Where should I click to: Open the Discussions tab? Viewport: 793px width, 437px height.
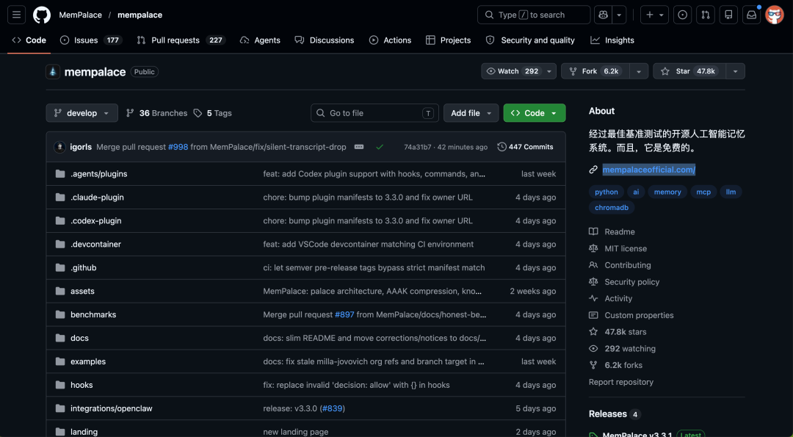point(325,40)
